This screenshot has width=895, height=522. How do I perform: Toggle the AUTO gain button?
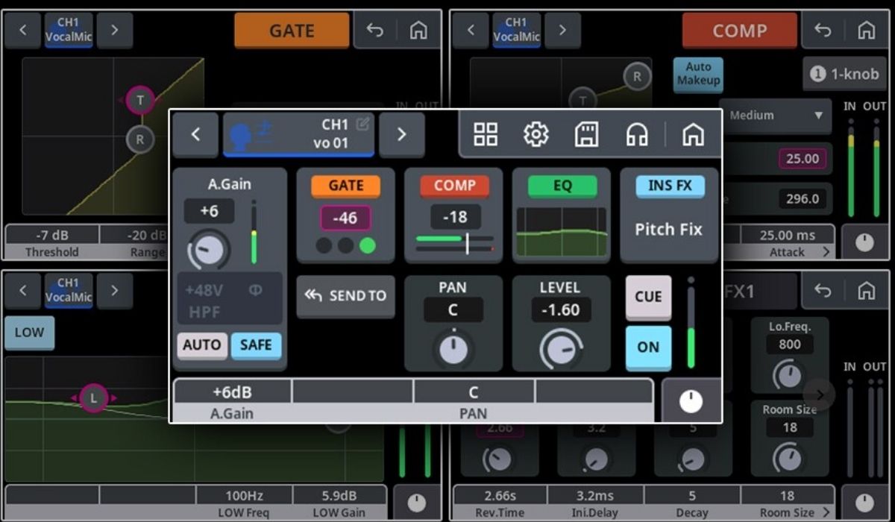[201, 345]
